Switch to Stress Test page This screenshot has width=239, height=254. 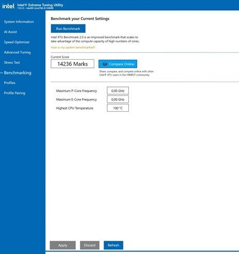[x=12, y=63]
